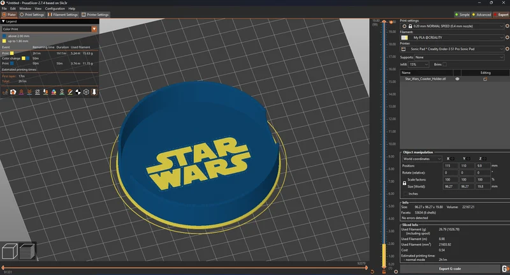Open printer settings gear icon beside preset
Image resolution: width=510 pixels, height=275 pixels.
coord(507,49)
